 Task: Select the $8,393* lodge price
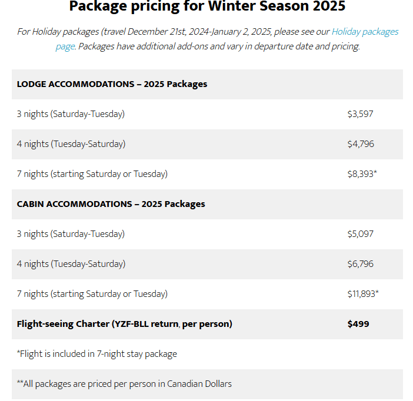[x=362, y=174]
